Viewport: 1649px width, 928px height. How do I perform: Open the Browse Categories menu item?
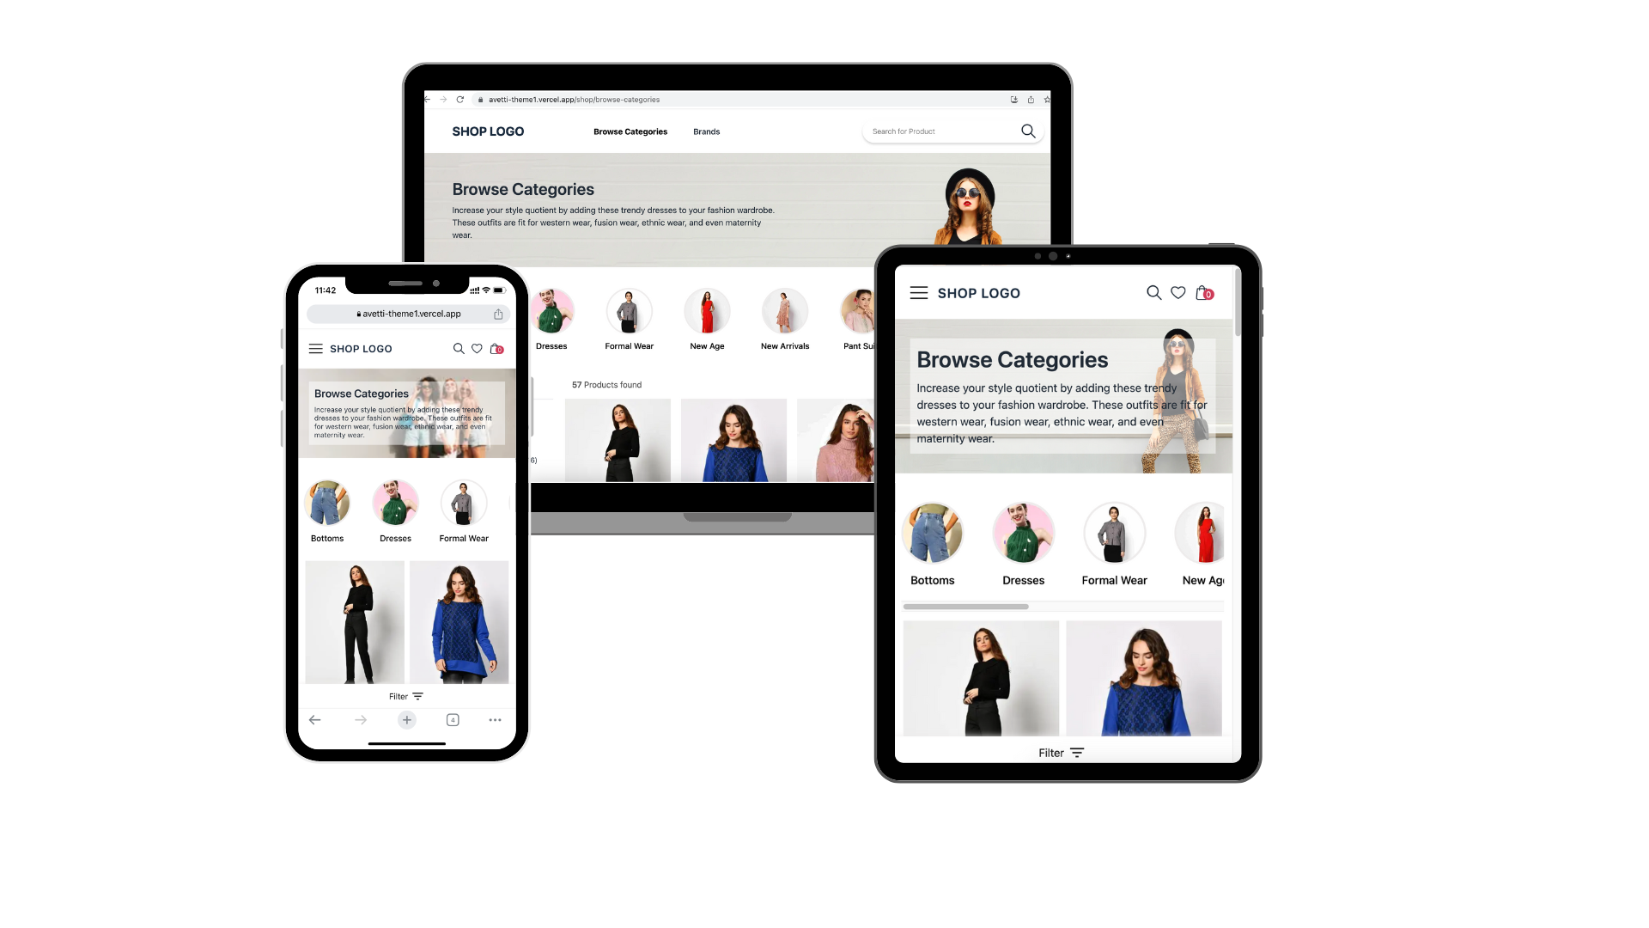(630, 131)
